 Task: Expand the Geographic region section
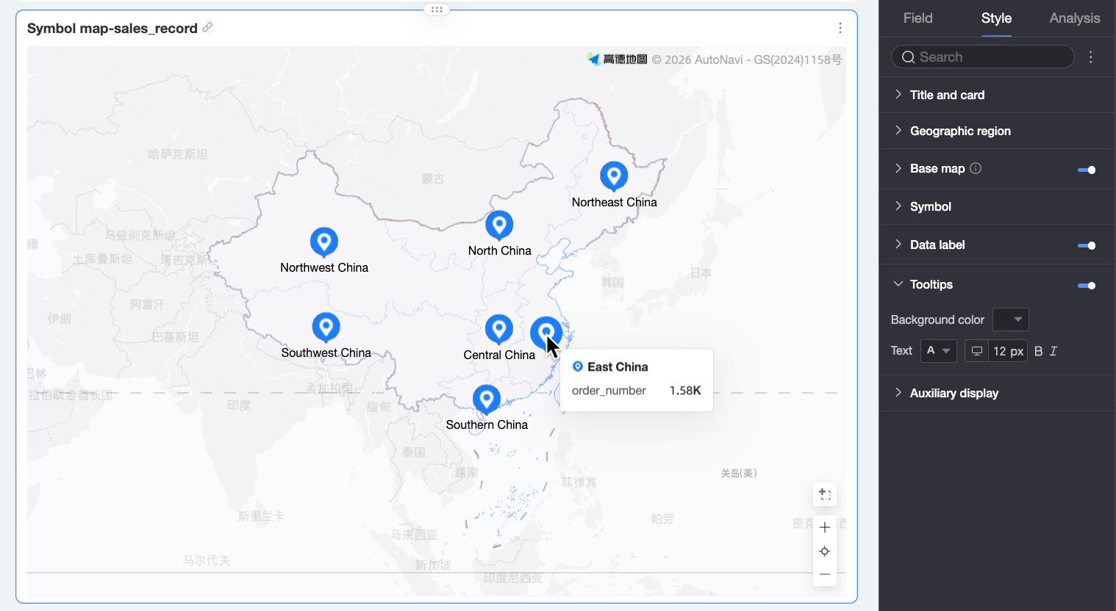coord(998,131)
